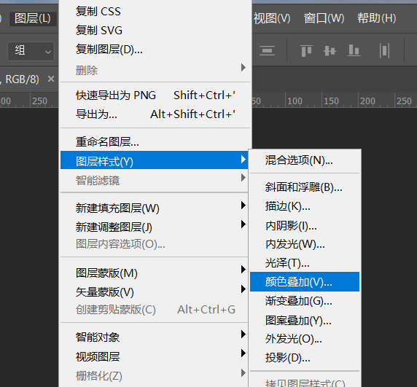
Task: Expand 新建填充图层(W) submenu
Action: click(x=155, y=208)
